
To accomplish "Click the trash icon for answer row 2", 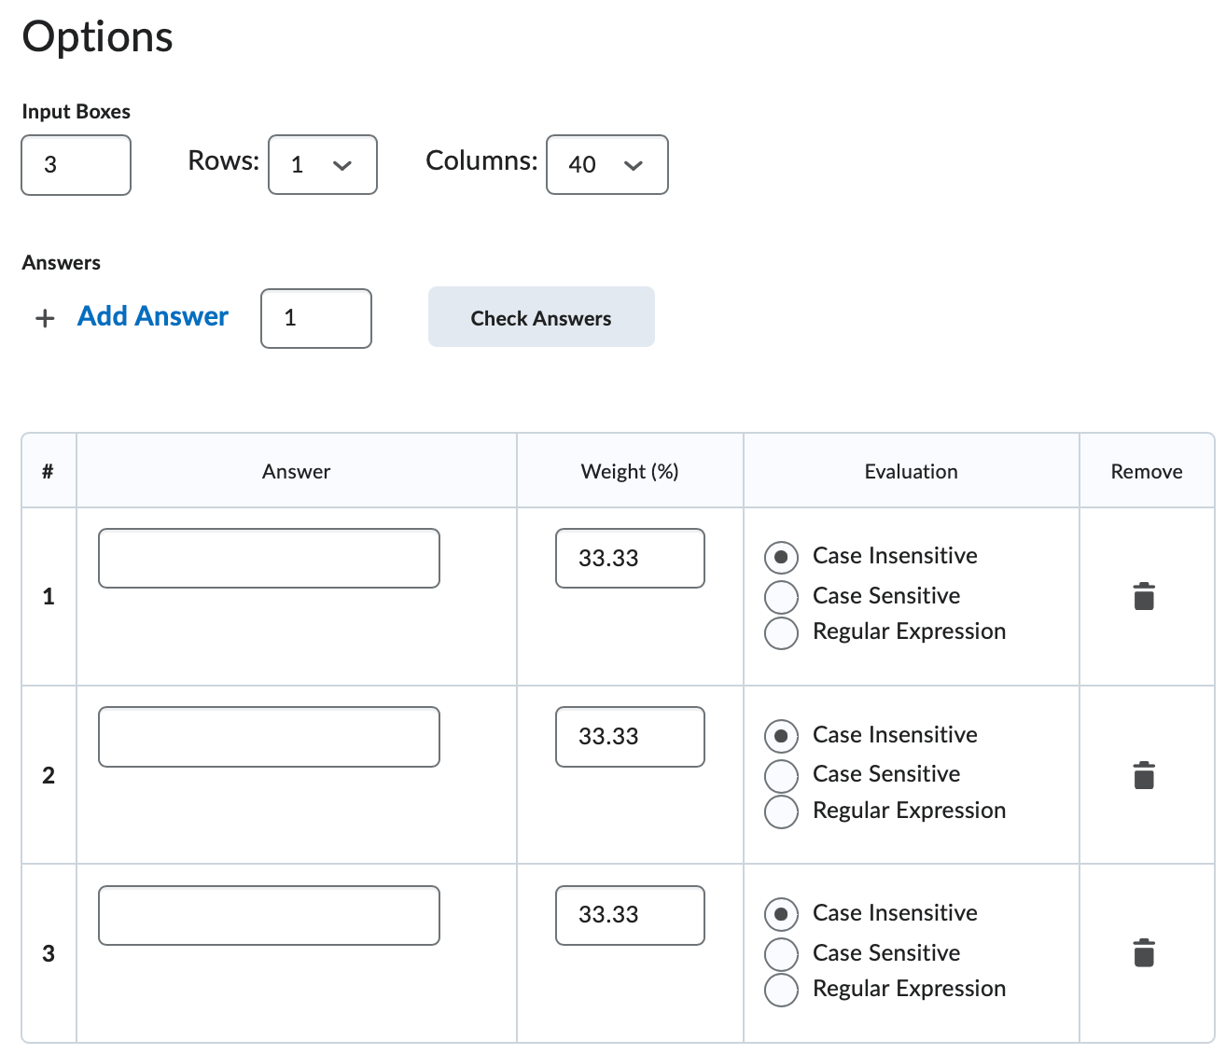I will [1146, 774].
